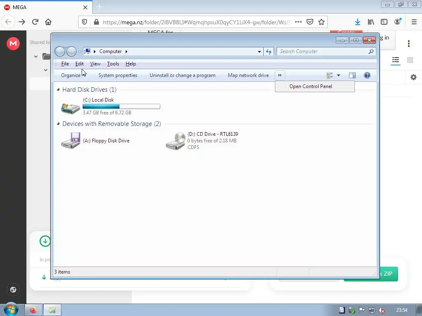Open the Organize dropdown menu
The height and width of the screenshot is (316, 422).
[72, 75]
